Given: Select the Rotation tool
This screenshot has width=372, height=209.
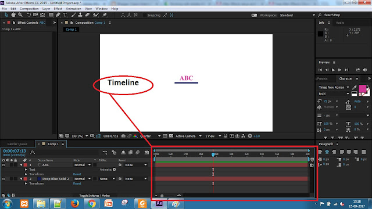Looking at the screenshot, I should (x=28, y=15).
